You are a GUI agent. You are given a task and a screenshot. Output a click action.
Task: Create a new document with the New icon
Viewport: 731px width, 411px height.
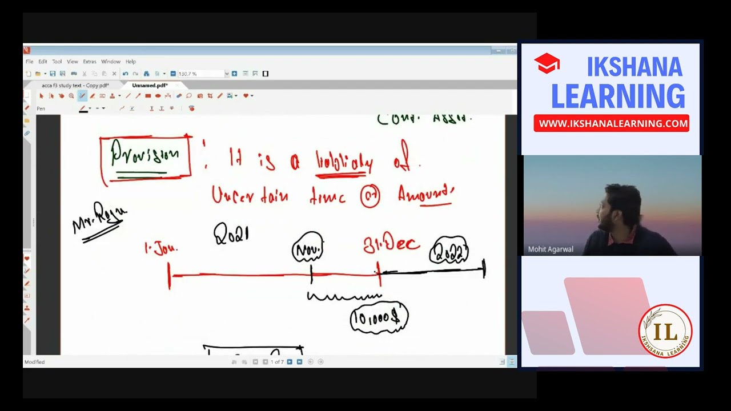pyautogui.click(x=28, y=74)
